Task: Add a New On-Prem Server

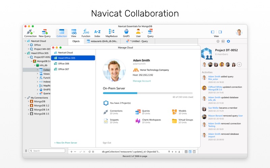Action: (x=65, y=142)
